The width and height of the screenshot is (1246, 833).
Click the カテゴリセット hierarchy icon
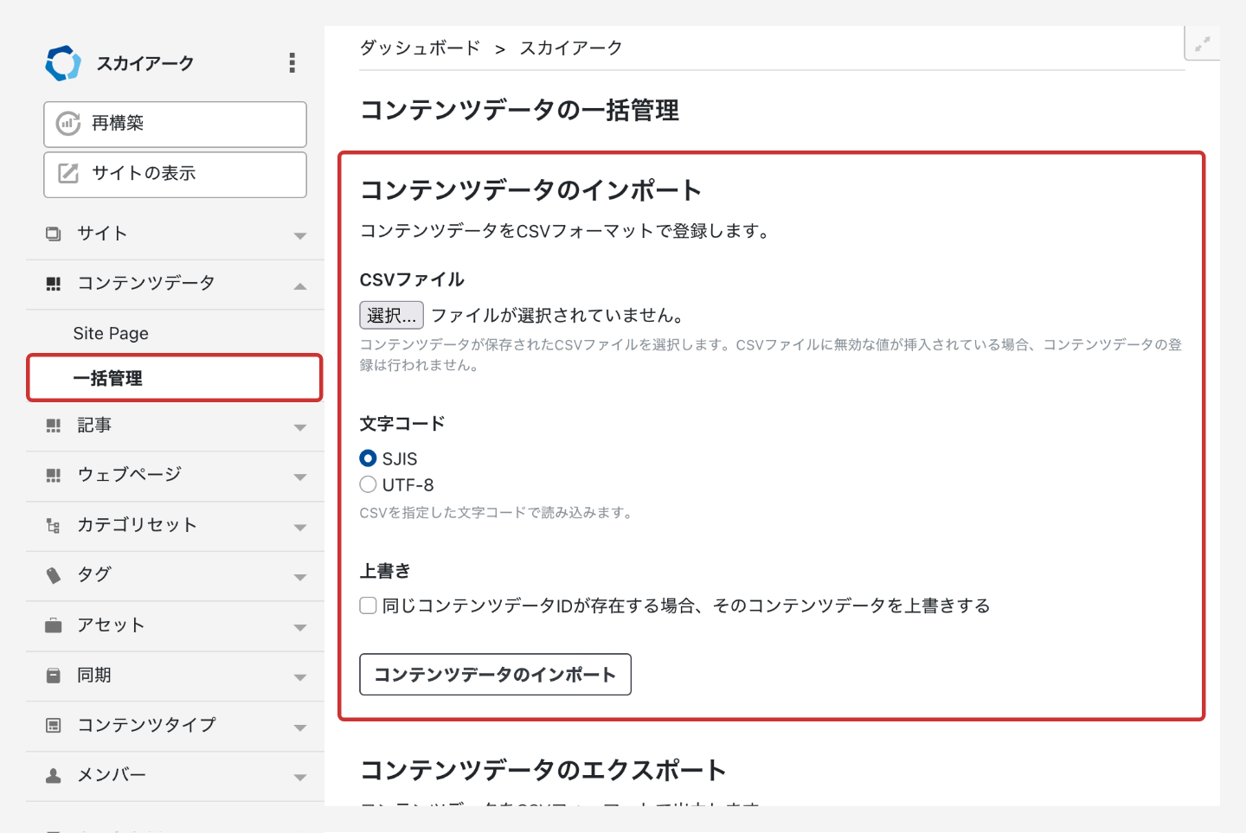54,526
